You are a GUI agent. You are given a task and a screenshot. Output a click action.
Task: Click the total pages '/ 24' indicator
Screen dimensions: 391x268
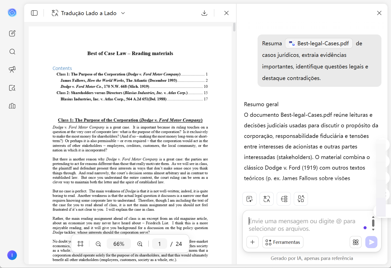tap(176, 244)
